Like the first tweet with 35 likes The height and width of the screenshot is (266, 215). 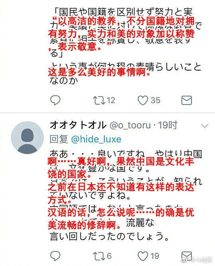(x=143, y=100)
